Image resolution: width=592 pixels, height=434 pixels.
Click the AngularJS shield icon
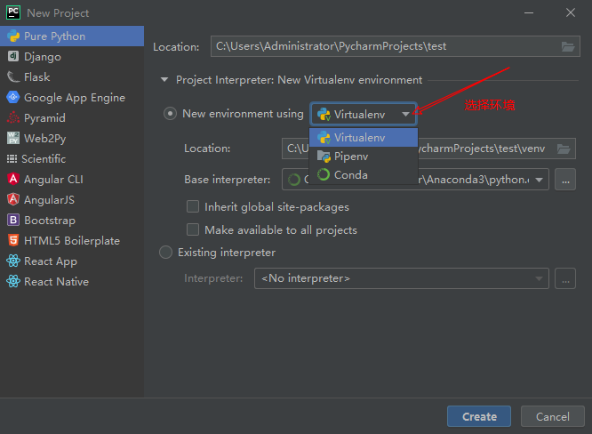point(13,199)
